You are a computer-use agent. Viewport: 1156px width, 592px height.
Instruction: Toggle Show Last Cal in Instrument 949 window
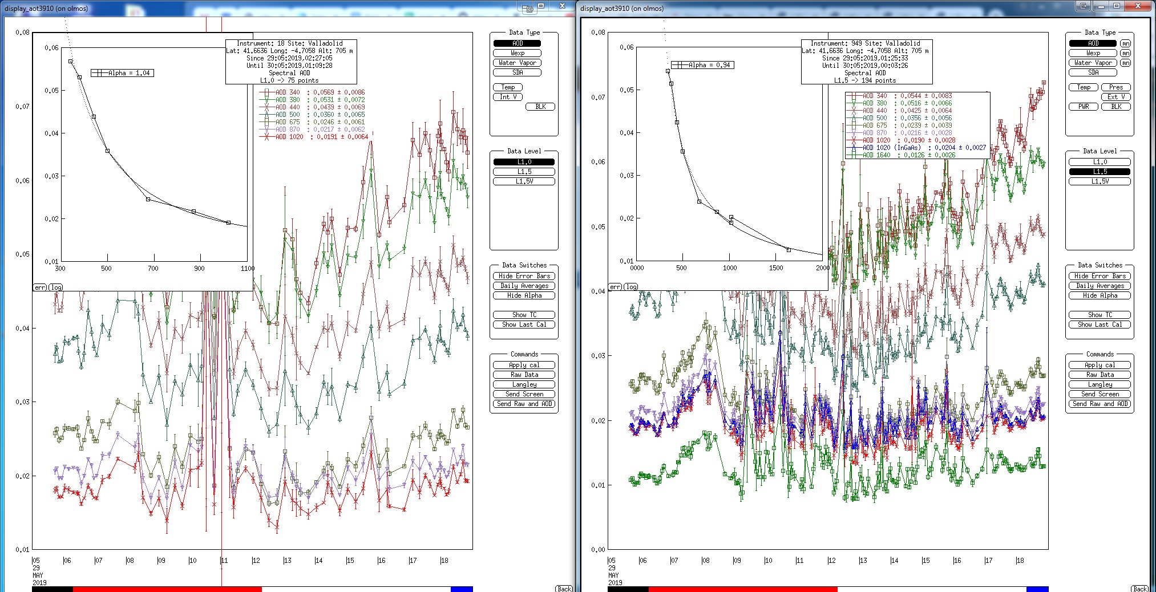click(x=1100, y=325)
